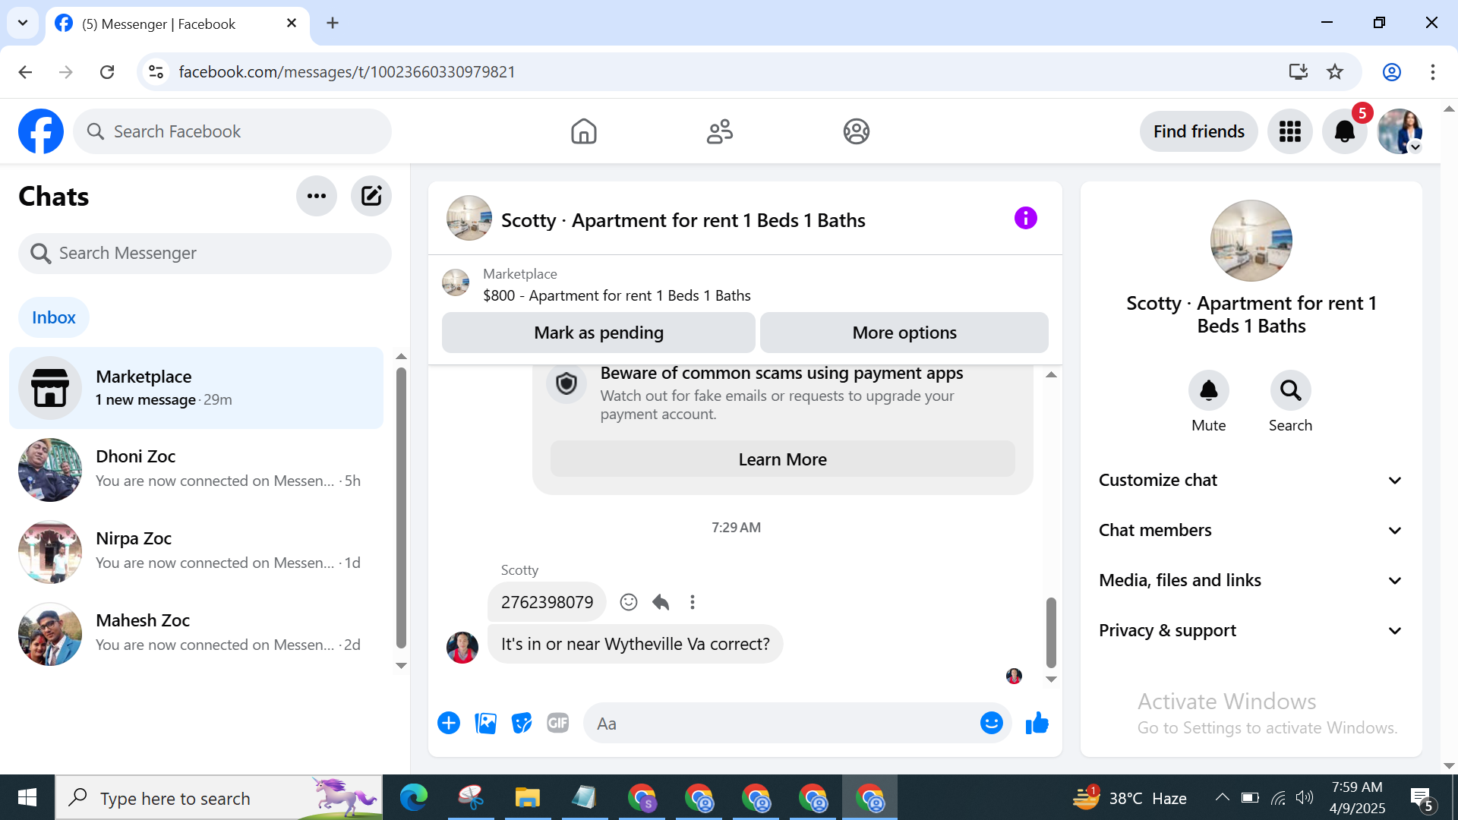Expand Customize chat section
Viewport: 1458px width, 820px height.
[x=1251, y=480]
